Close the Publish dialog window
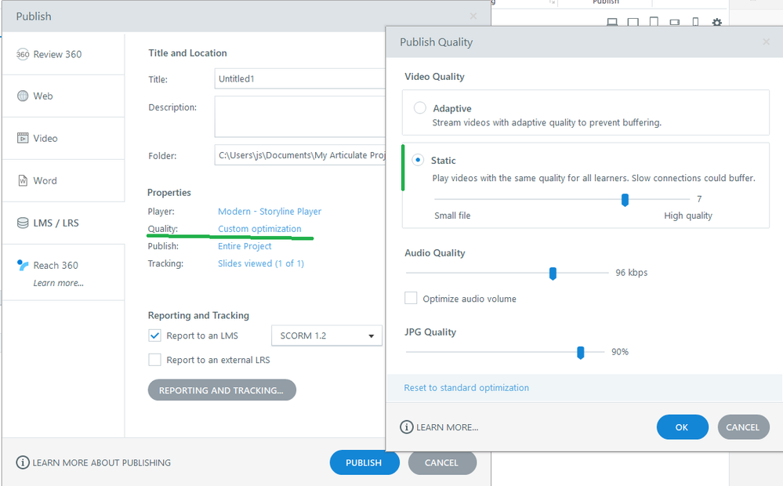 coord(473,16)
